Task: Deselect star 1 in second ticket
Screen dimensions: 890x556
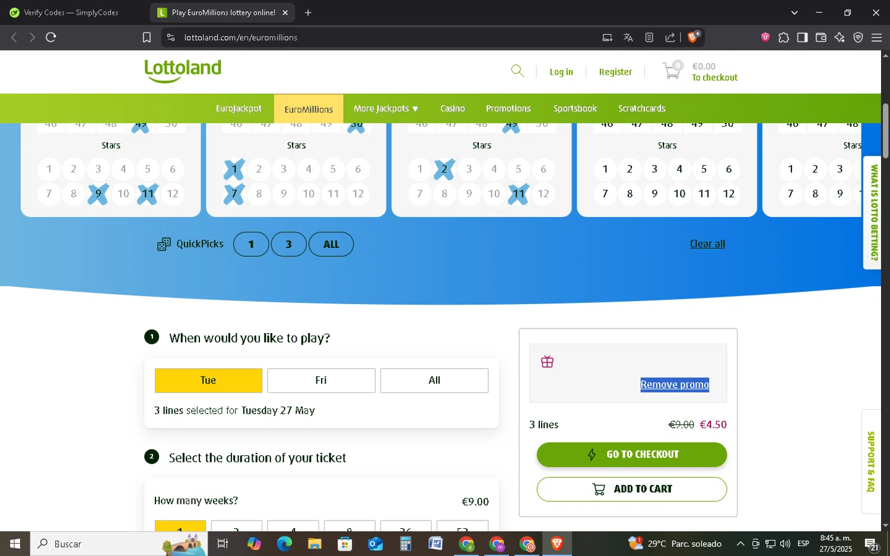Action: 234,170
